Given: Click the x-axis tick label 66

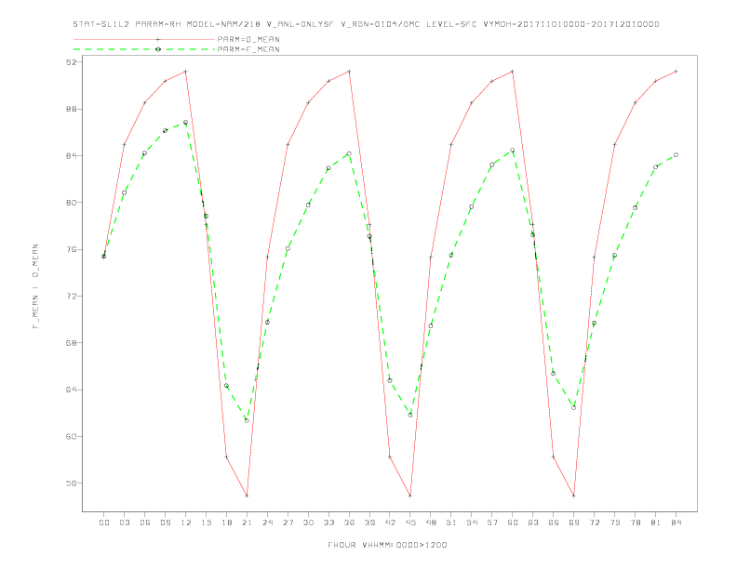Looking at the screenshot, I should click(x=554, y=523).
